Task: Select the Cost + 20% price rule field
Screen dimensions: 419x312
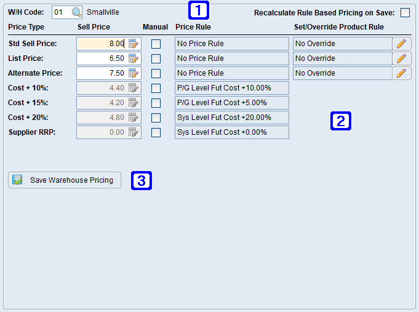Action: (x=231, y=118)
